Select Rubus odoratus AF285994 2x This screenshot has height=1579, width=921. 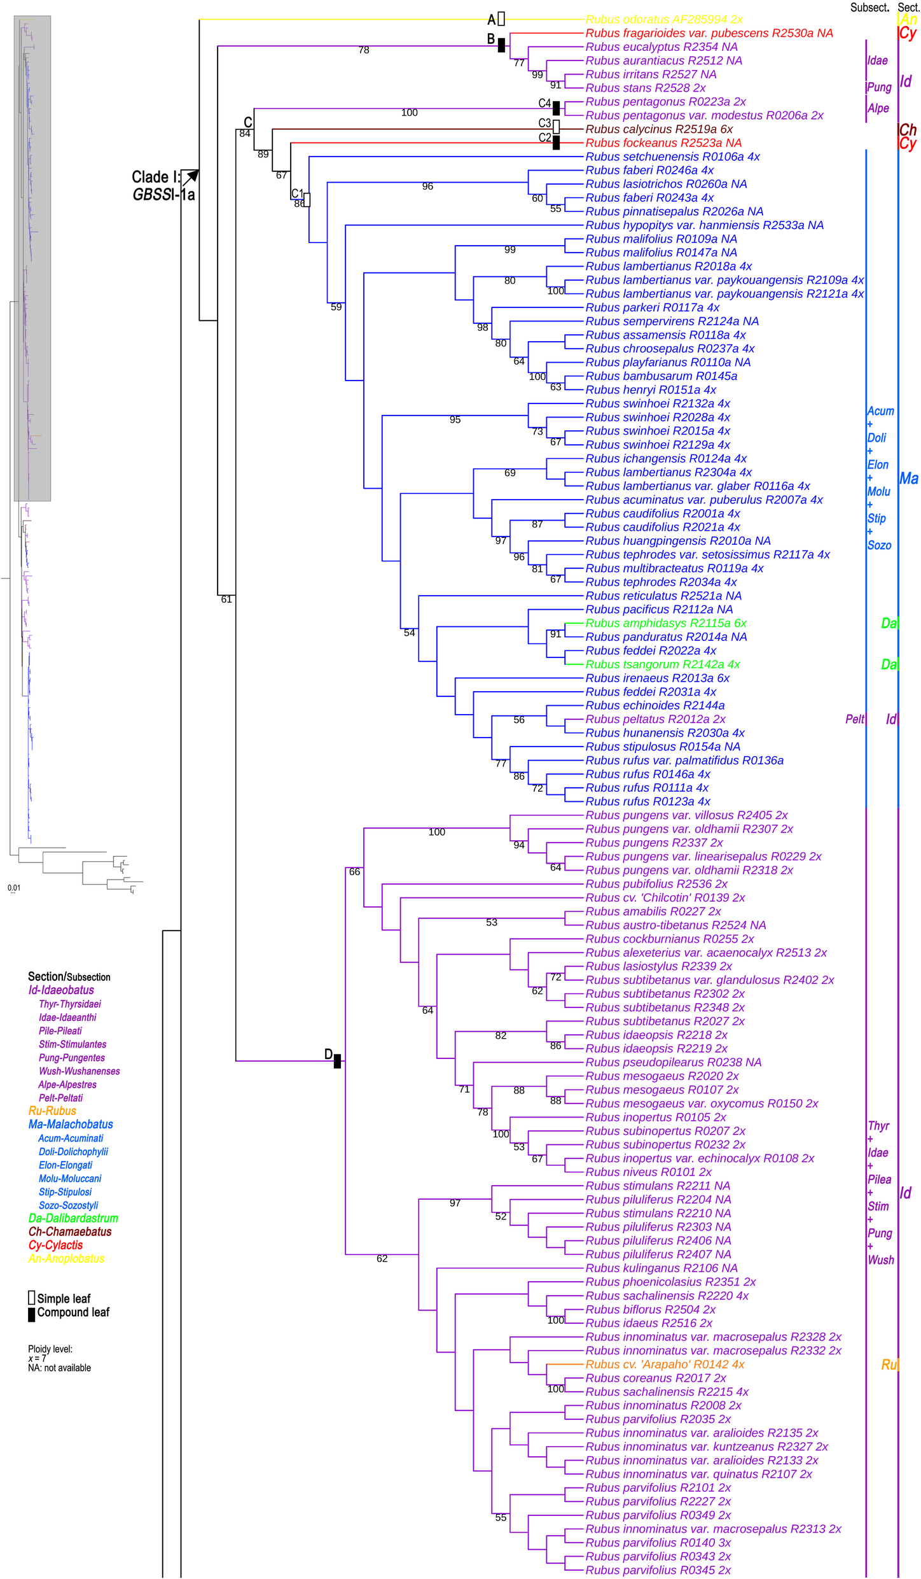[x=664, y=20]
